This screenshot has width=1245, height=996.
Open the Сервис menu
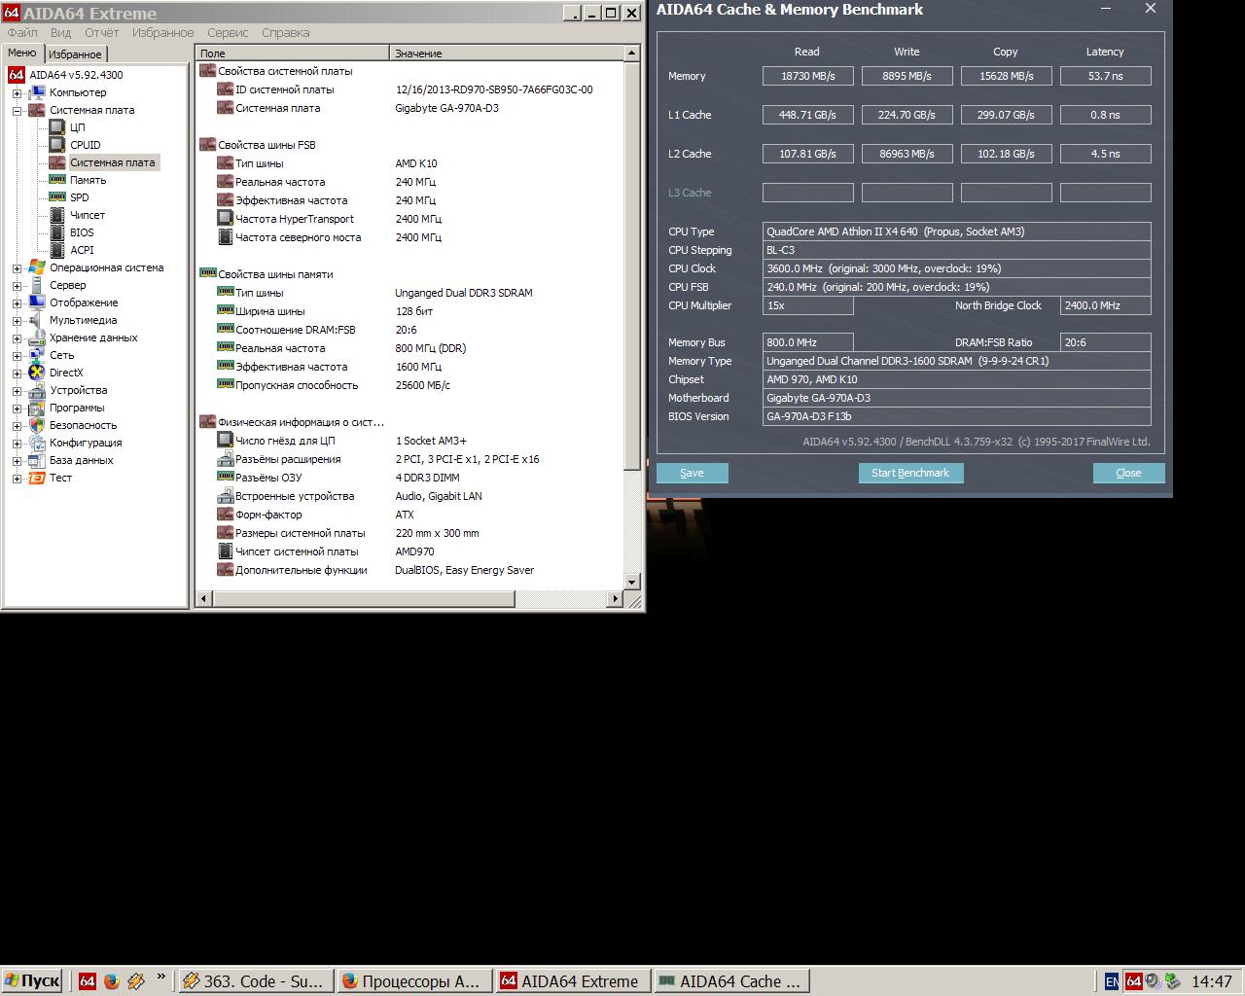click(x=228, y=32)
